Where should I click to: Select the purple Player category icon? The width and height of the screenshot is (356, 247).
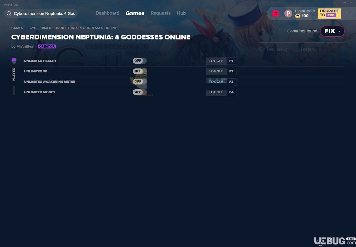pyautogui.click(x=14, y=61)
